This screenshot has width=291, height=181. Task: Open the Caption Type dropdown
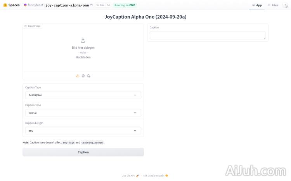pyautogui.click(x=83, y=95)
